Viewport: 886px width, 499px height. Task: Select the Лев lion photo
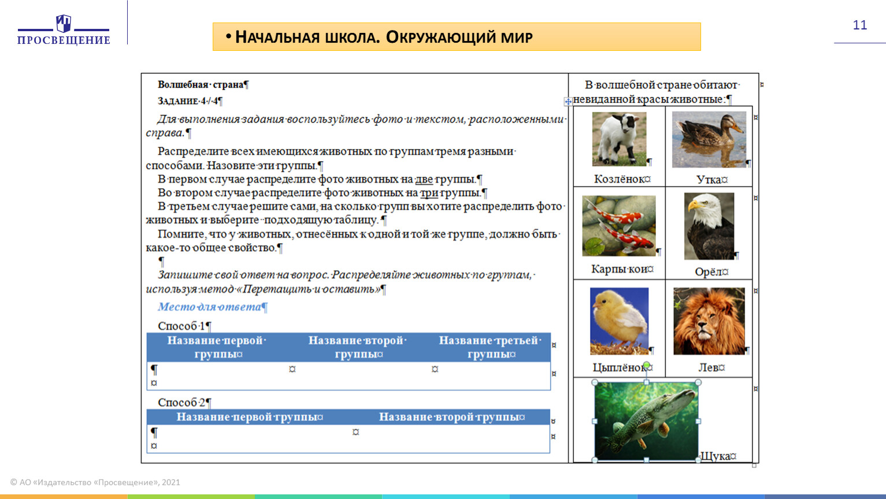[x=709, y=321]
